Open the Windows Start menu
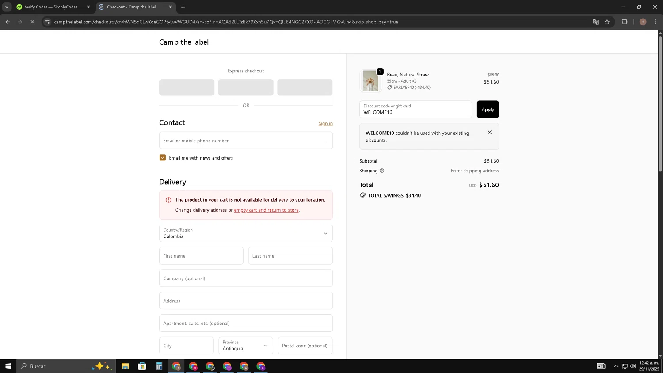This screenshot has height=373, width=663. (8, 366)
